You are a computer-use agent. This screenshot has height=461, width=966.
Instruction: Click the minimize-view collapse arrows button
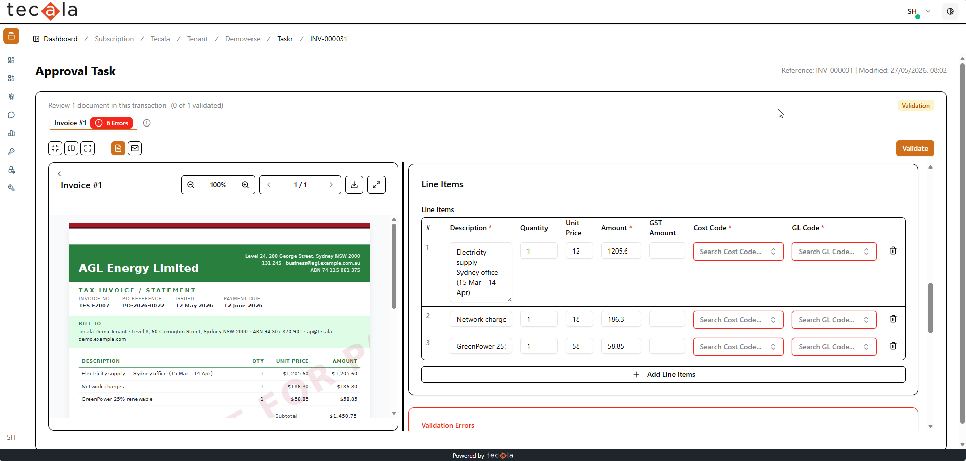point(55,148)
